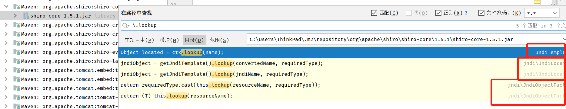Switch to the 模块(M) scope tab

pos(169,40)
